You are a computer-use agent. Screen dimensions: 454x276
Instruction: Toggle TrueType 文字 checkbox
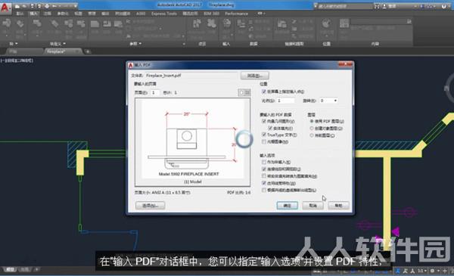tap(264, 135)
